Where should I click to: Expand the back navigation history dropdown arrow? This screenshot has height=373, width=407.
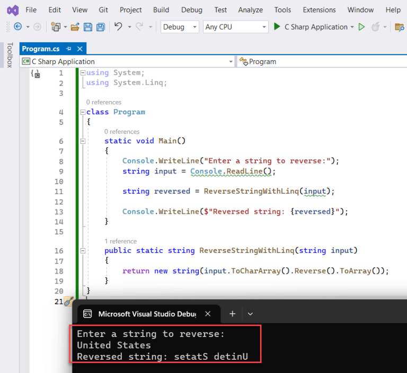click(x=28, y=27)
